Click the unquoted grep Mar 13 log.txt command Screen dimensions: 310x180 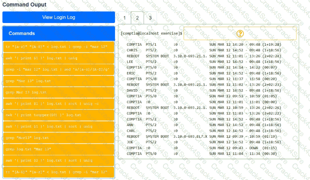59,93
